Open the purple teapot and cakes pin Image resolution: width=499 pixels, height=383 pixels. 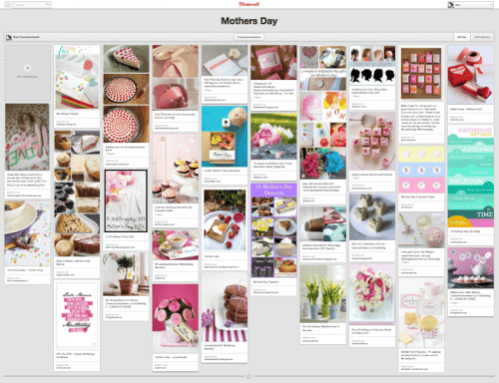coord(471,267)
